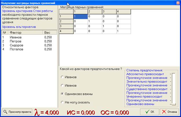Choose the Одинаково важны radio button

coord(62,94)
